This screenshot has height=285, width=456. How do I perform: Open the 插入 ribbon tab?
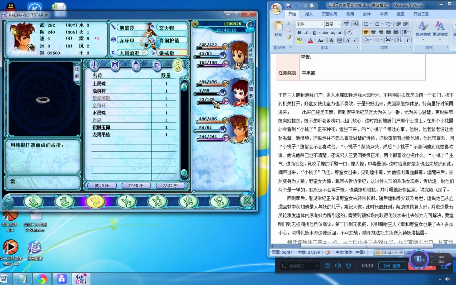click(309, 14)
